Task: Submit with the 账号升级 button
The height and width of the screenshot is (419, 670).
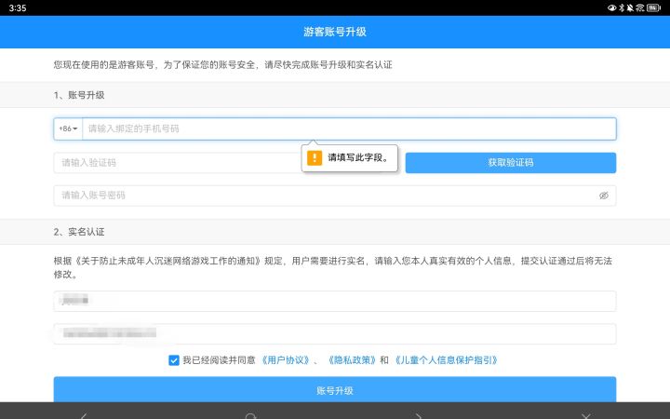Action: click(x=335, y=389)
